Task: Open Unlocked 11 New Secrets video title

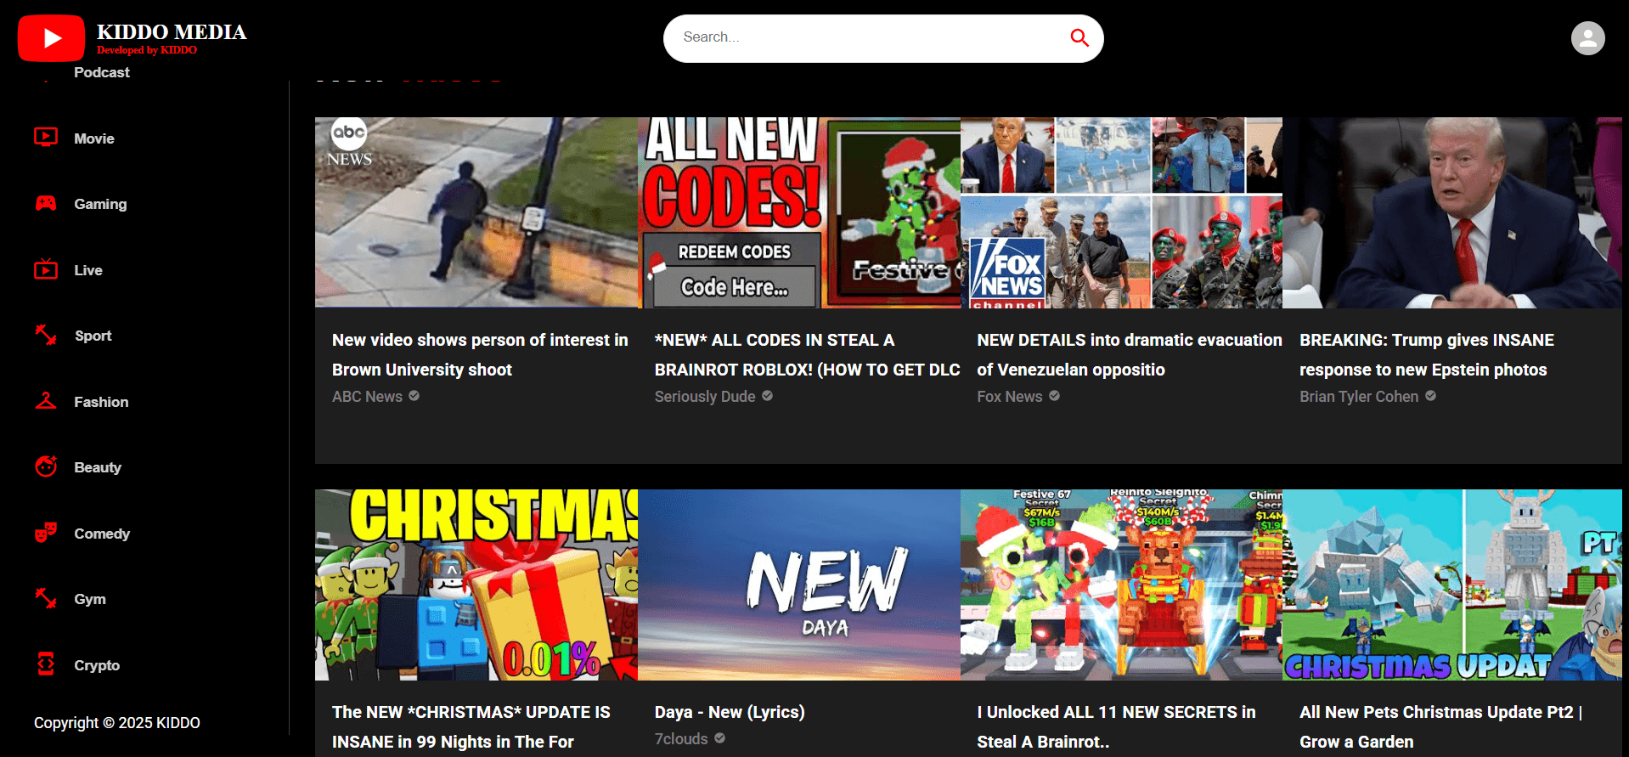Action: coord(1116,726)
